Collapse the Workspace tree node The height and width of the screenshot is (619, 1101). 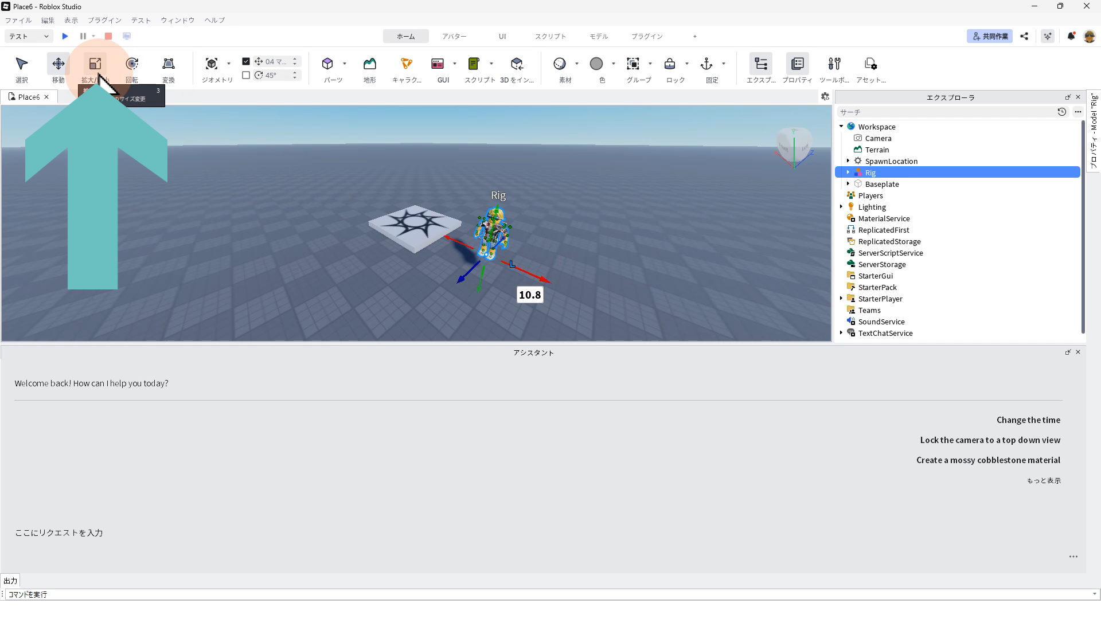pos(841,127)
